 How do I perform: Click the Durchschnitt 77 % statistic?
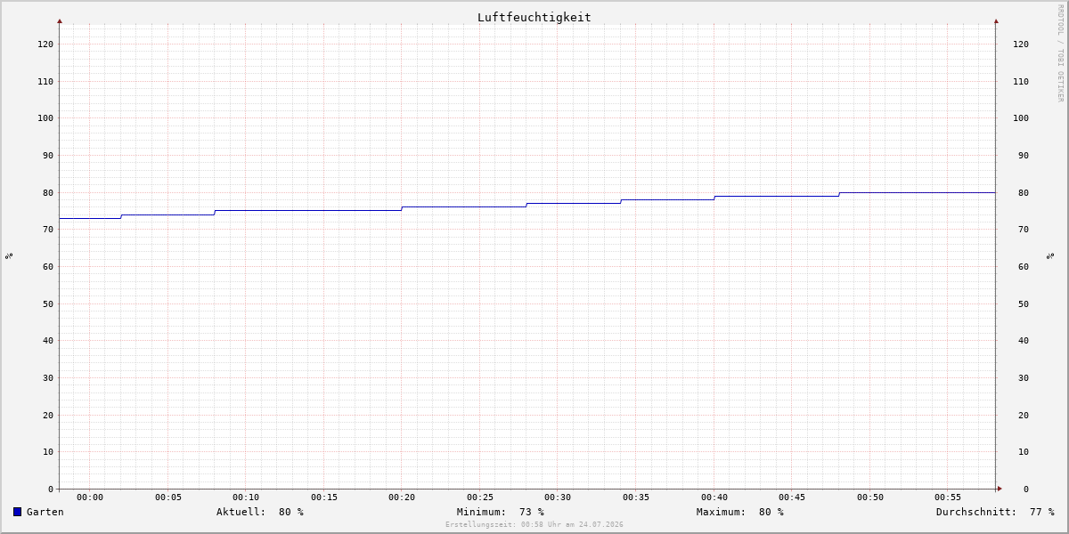[995, 512]
